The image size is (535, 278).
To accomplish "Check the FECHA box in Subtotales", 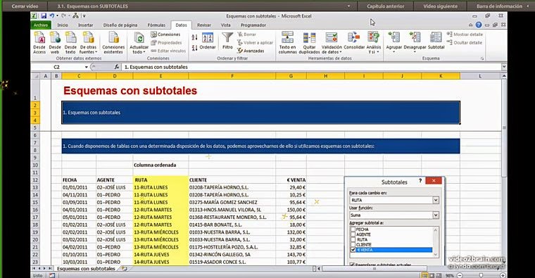I will pyautogui.click(x=353, y=229).
